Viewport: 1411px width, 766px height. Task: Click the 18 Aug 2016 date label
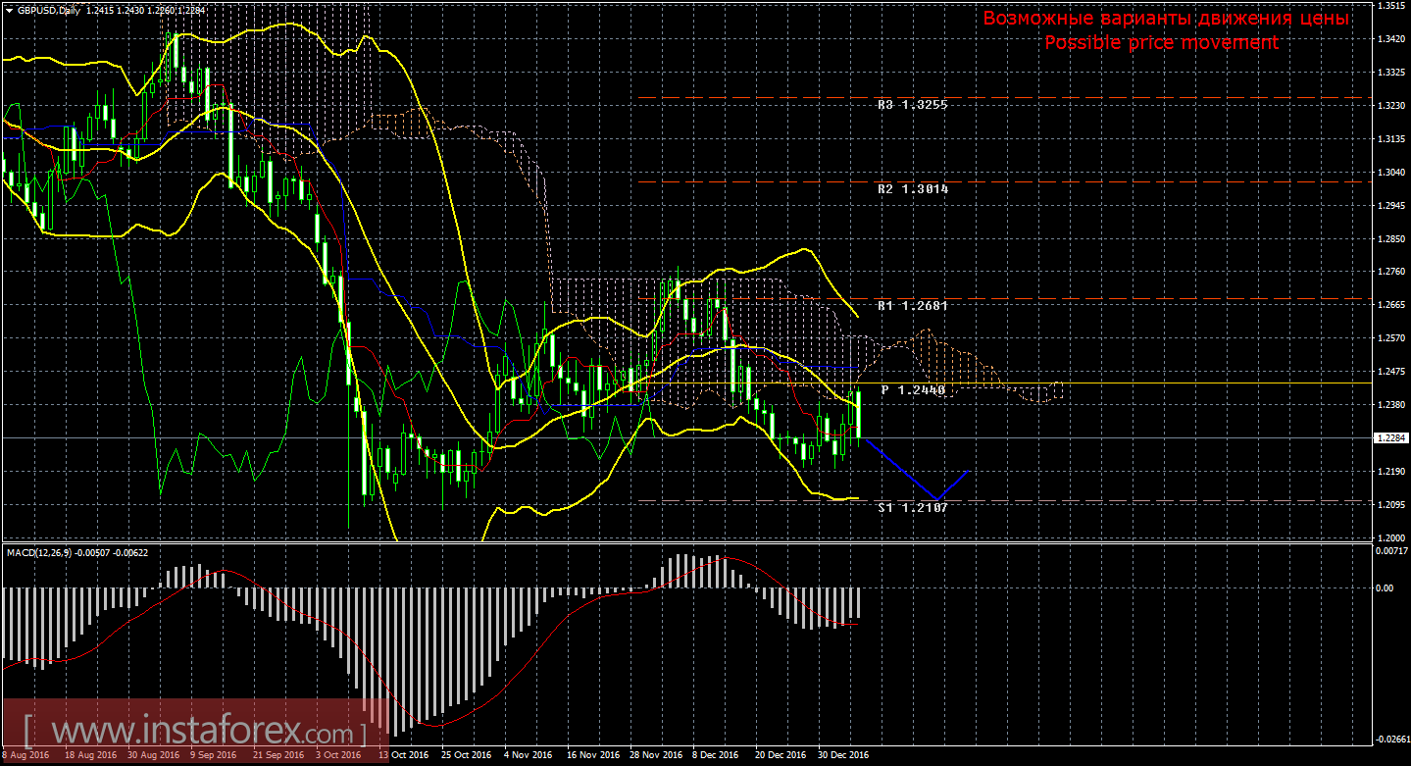[90, 755]
